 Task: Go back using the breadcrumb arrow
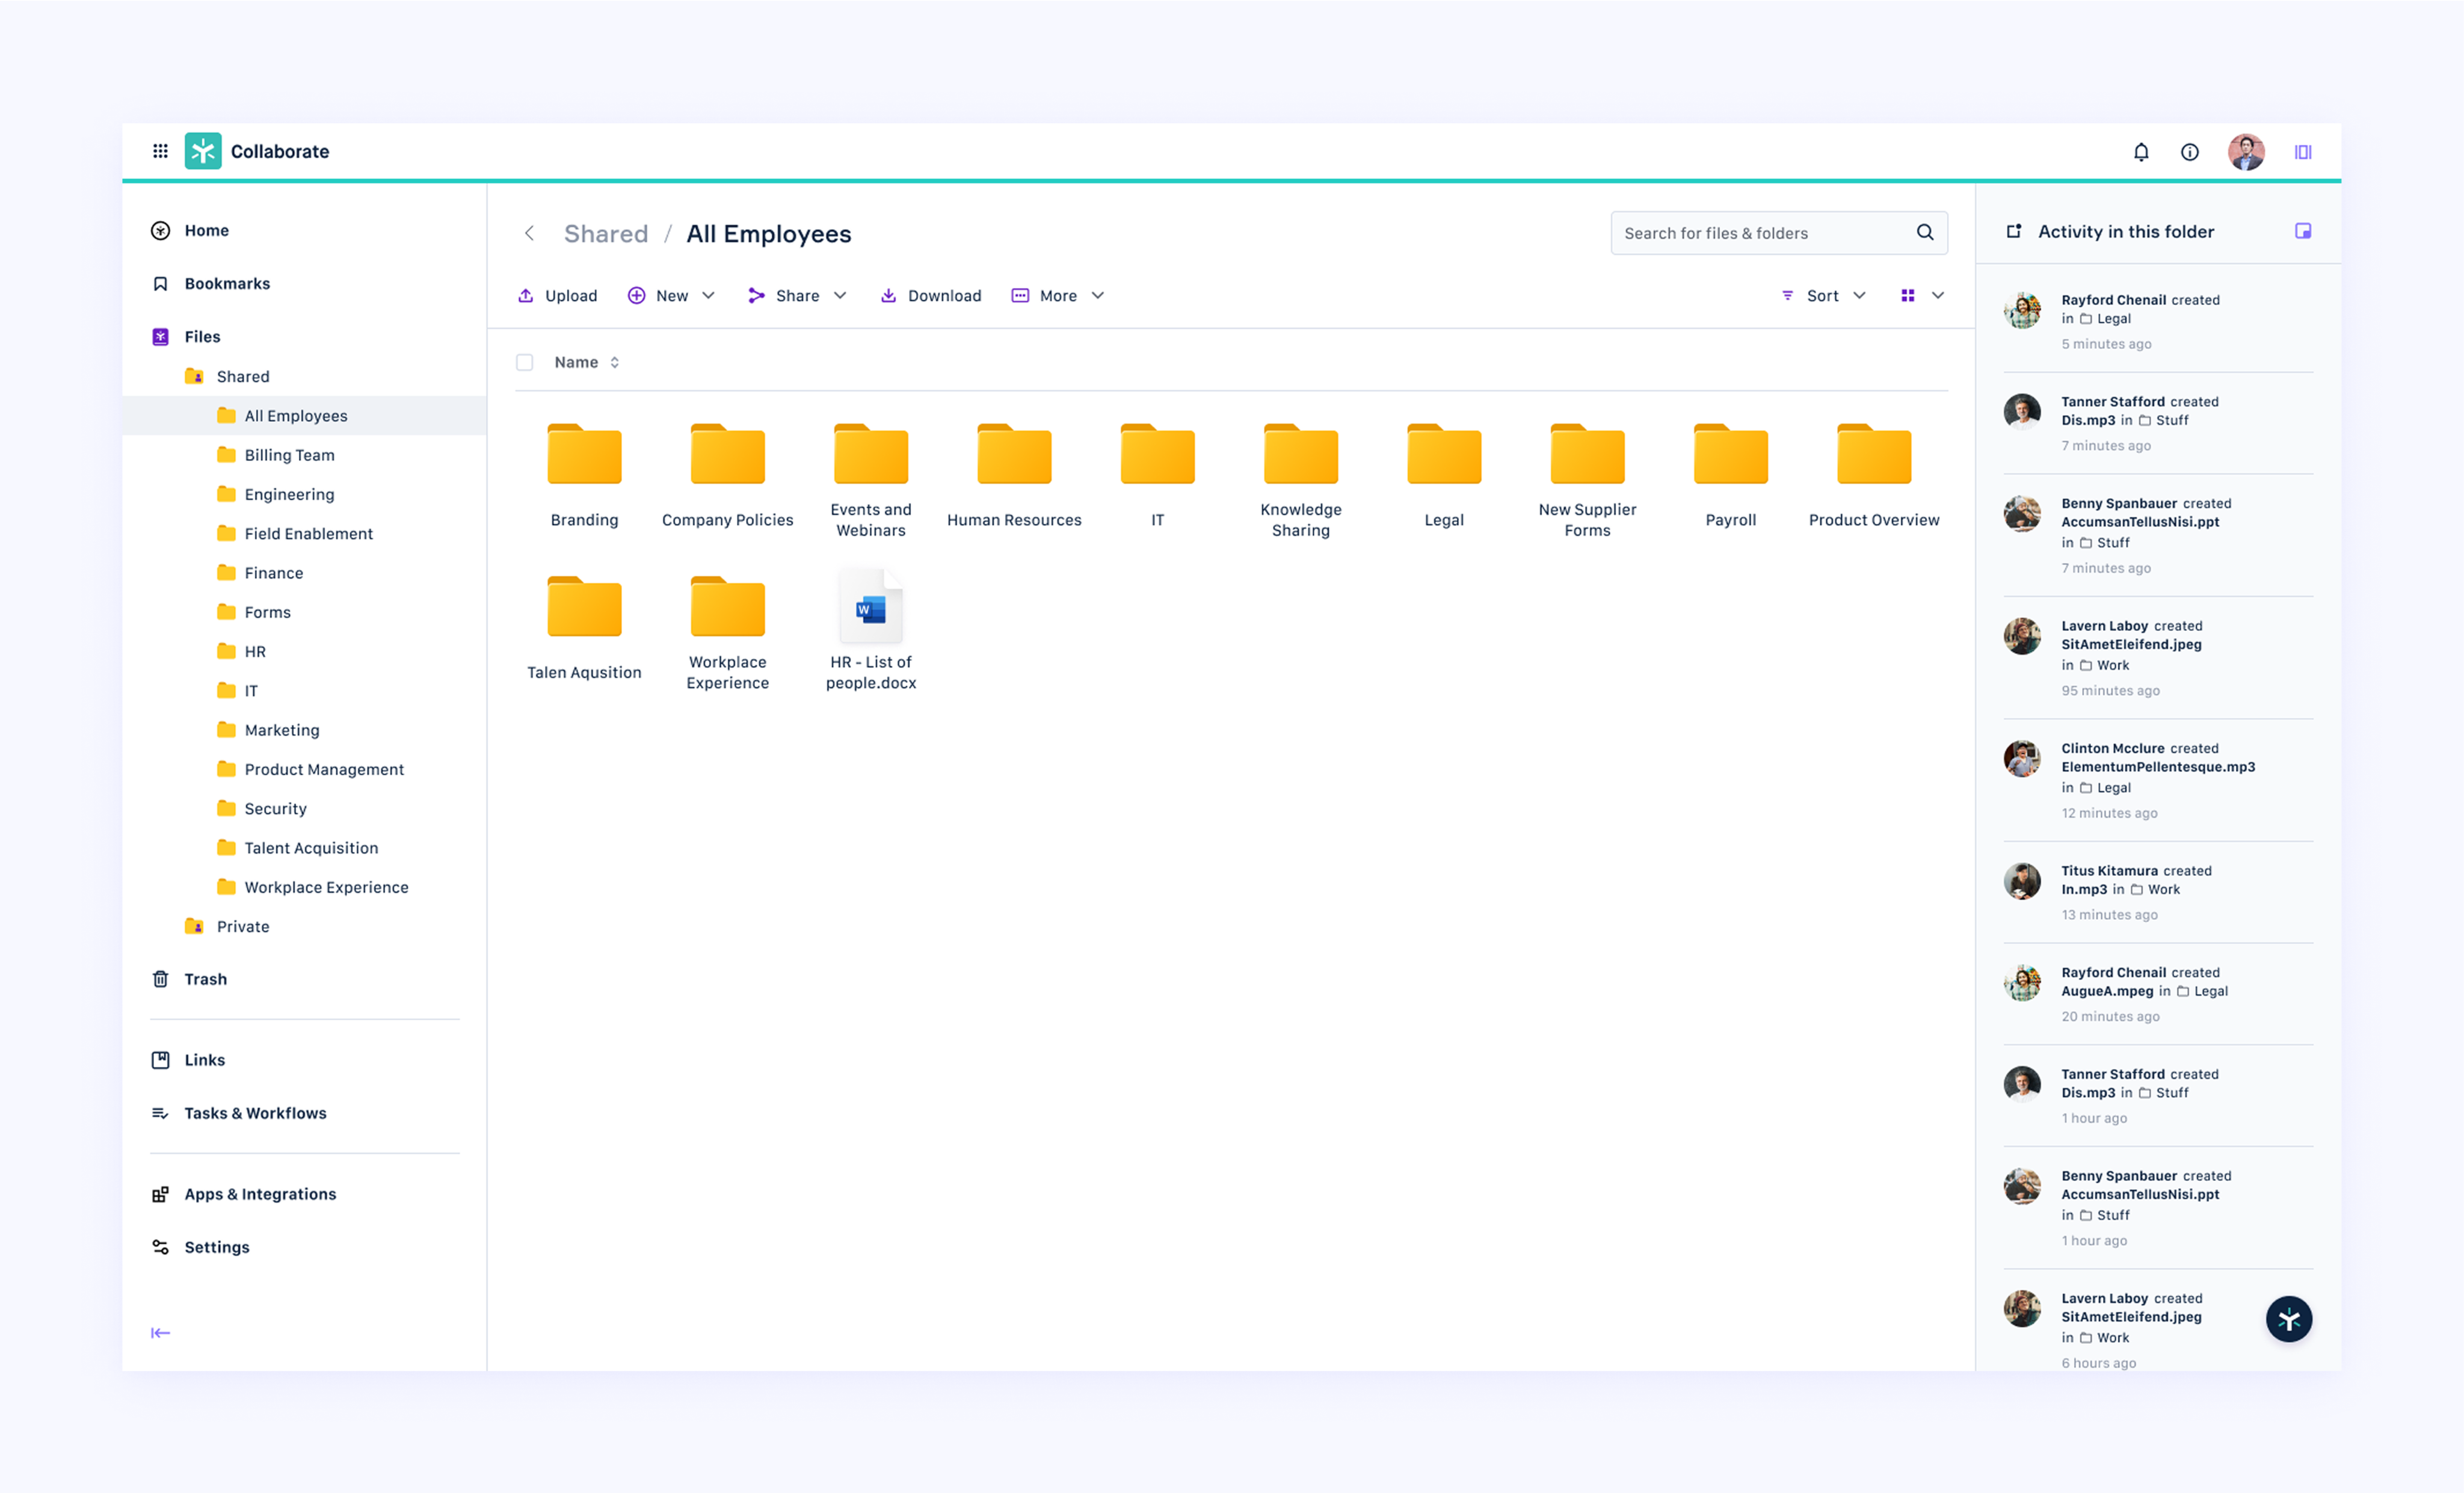529,233
